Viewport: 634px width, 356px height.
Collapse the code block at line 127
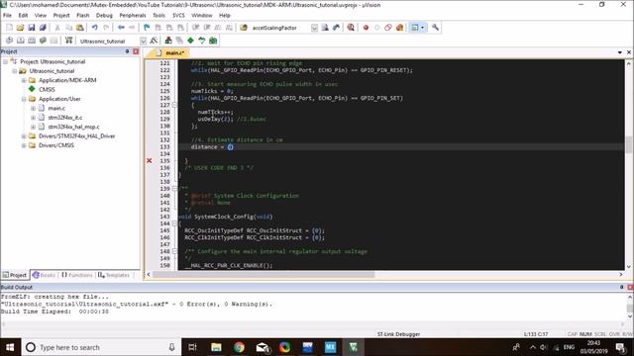coord(174,105)
